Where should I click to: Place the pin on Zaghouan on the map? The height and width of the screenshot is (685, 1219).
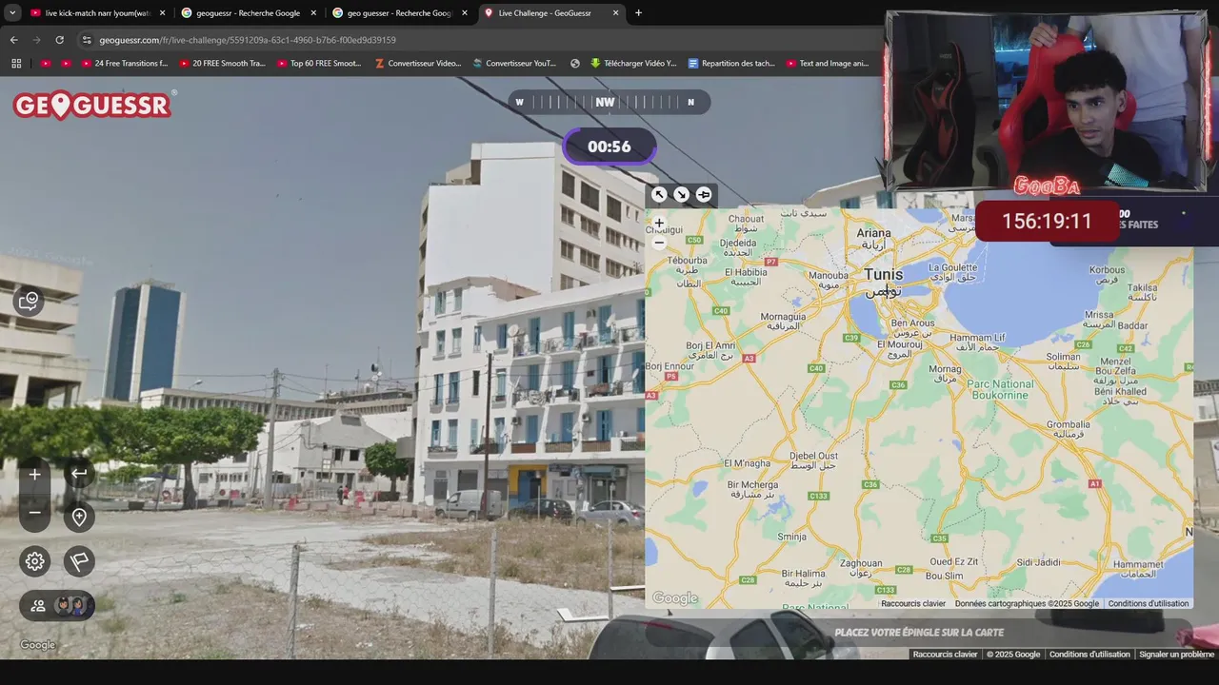[861, 563]
